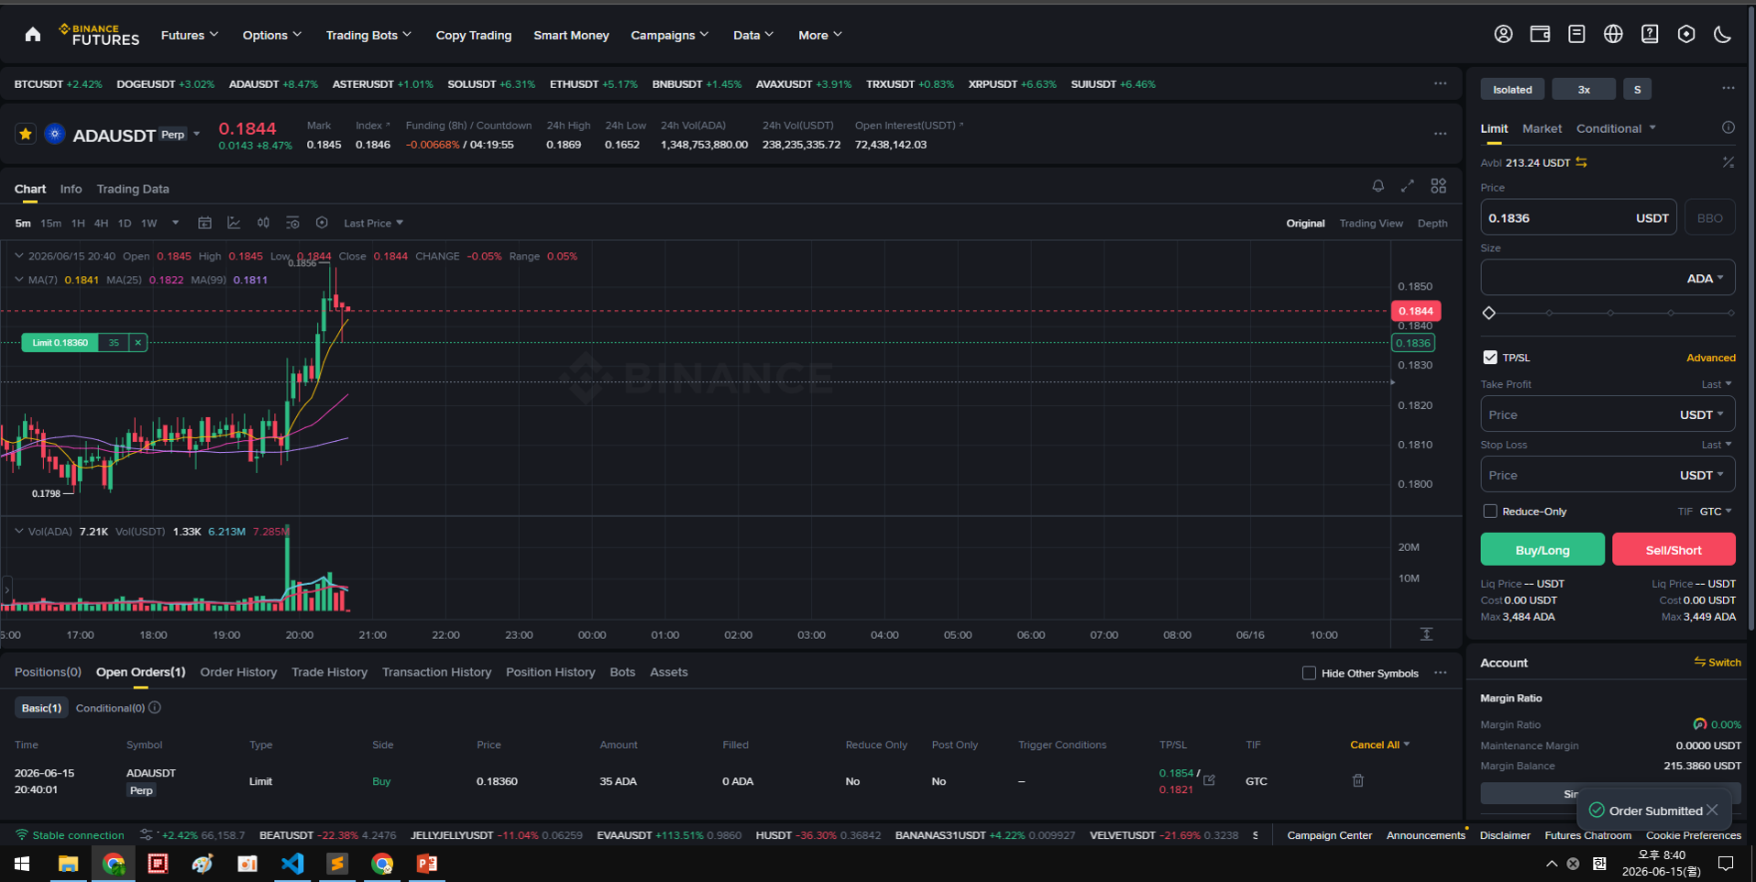The image size is (1756, 882).
Task: Change the size unit ADA dropdown
Action: pos(1706,278)
